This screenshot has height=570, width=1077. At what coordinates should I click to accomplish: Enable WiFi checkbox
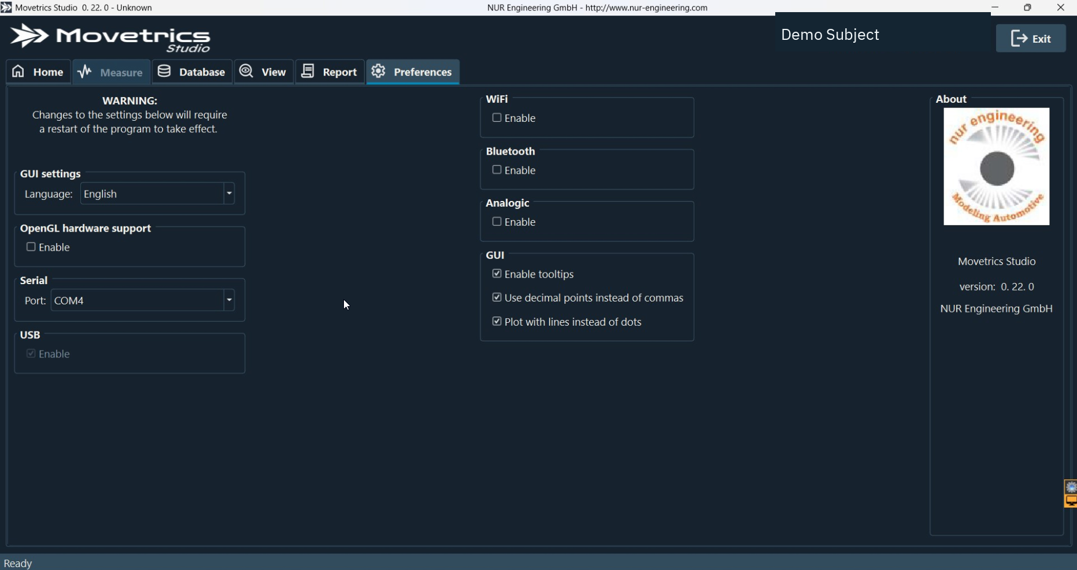point(497,118)
